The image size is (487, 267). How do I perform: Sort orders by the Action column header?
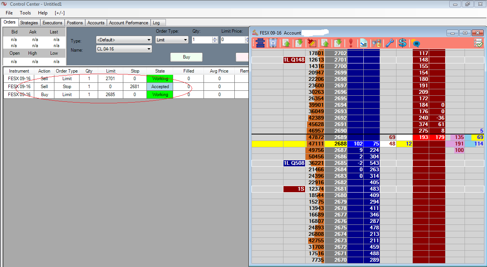(44, 71)
